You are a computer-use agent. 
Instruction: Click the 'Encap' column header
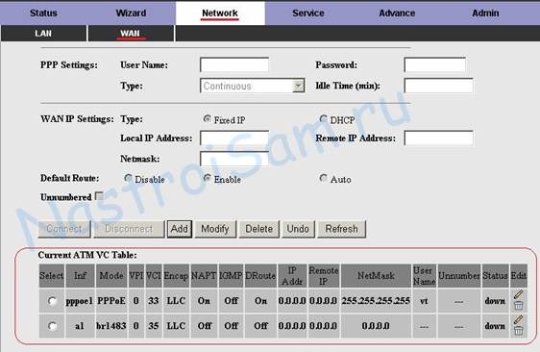pos(176,276)
